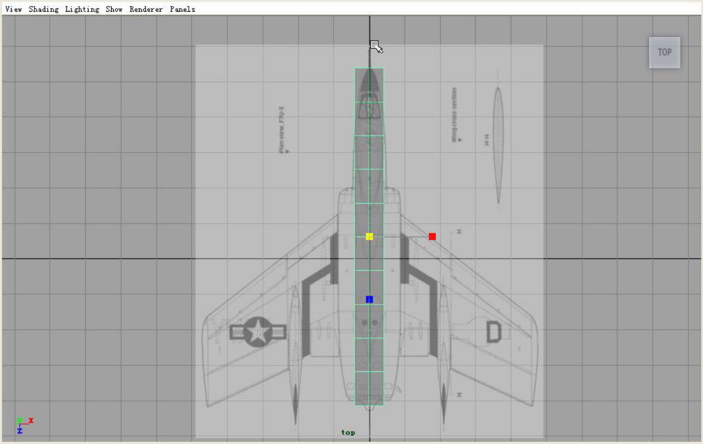
Task: Grab the blue Z-axis scale handle
Action: coord(370,300)
